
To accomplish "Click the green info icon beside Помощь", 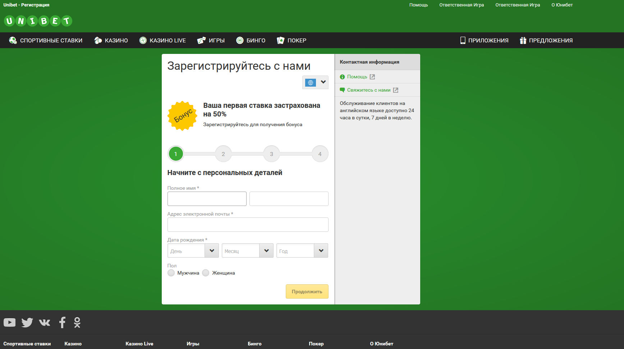I will (x=342, y=77).
